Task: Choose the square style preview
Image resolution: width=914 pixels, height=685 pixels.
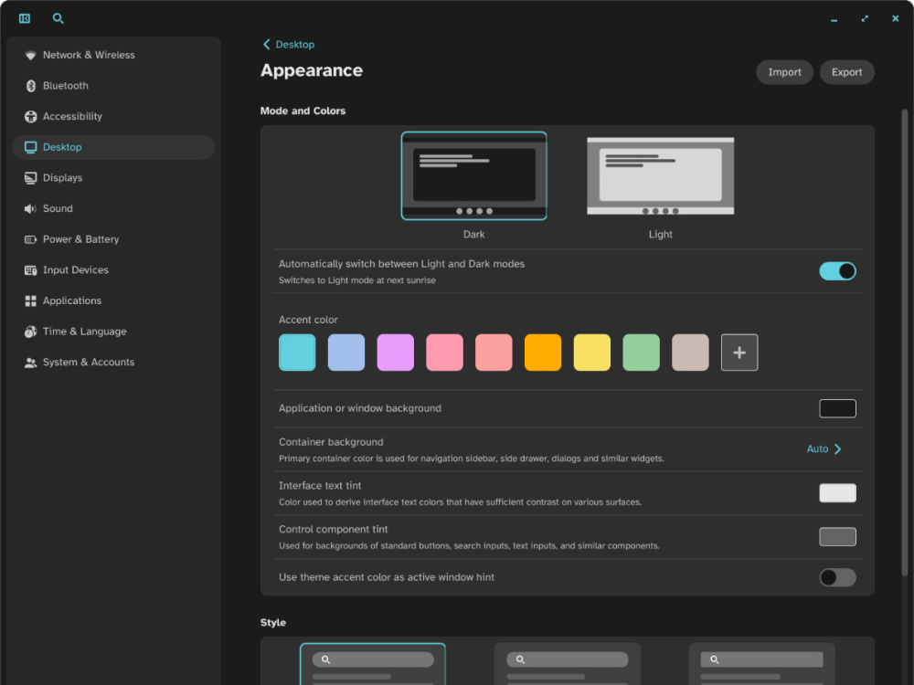Action: (761, 664)
